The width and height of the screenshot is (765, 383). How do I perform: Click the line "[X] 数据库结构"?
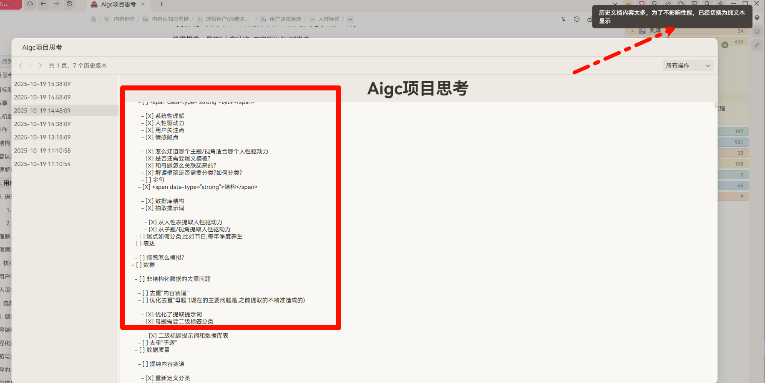(x=163, y=201)
